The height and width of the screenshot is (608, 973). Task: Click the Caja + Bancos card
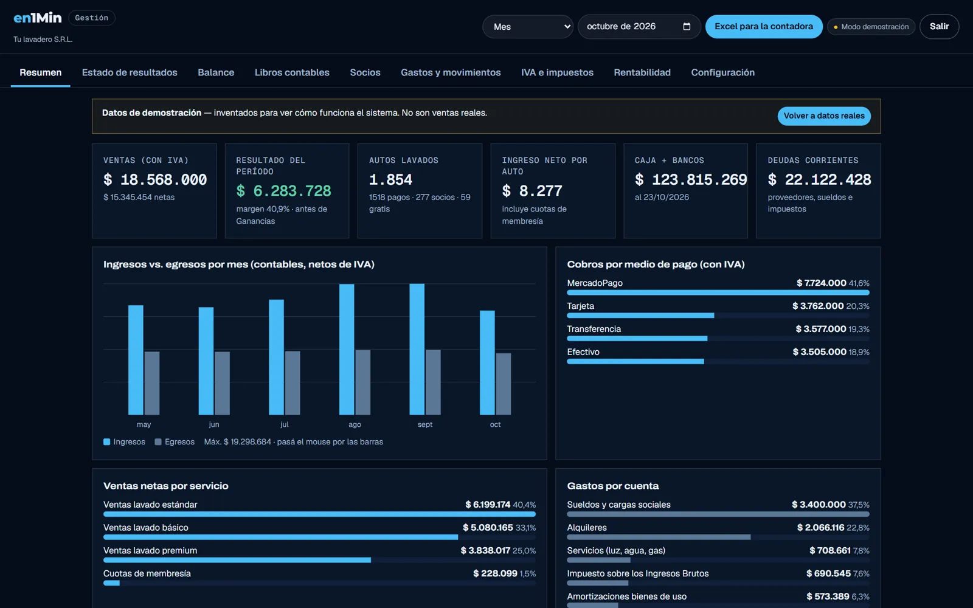[x=686, y=191]
